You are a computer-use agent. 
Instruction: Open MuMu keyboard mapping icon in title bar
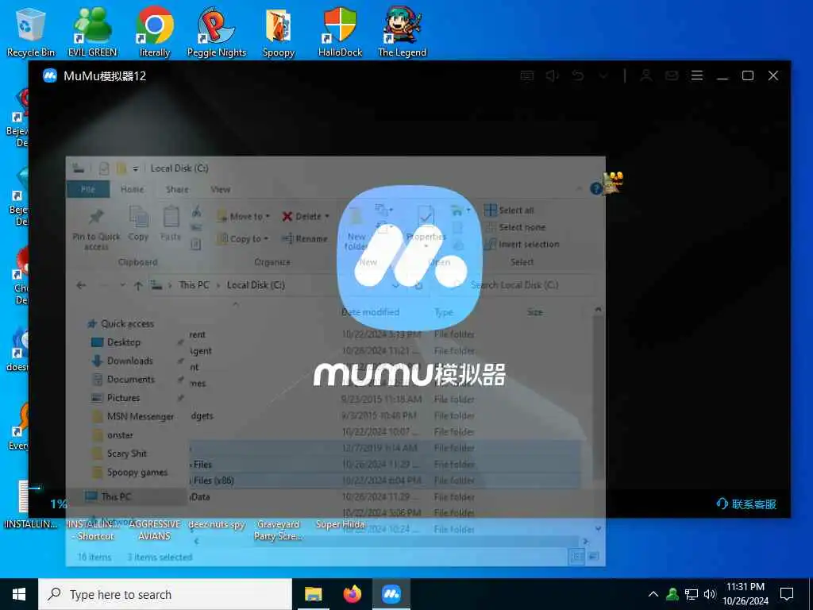click(527, 75)
